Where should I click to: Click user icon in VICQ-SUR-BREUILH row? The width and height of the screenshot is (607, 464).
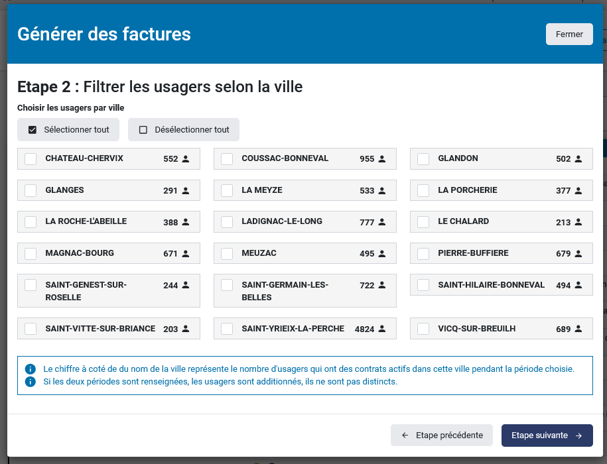[x=578, y=329]
